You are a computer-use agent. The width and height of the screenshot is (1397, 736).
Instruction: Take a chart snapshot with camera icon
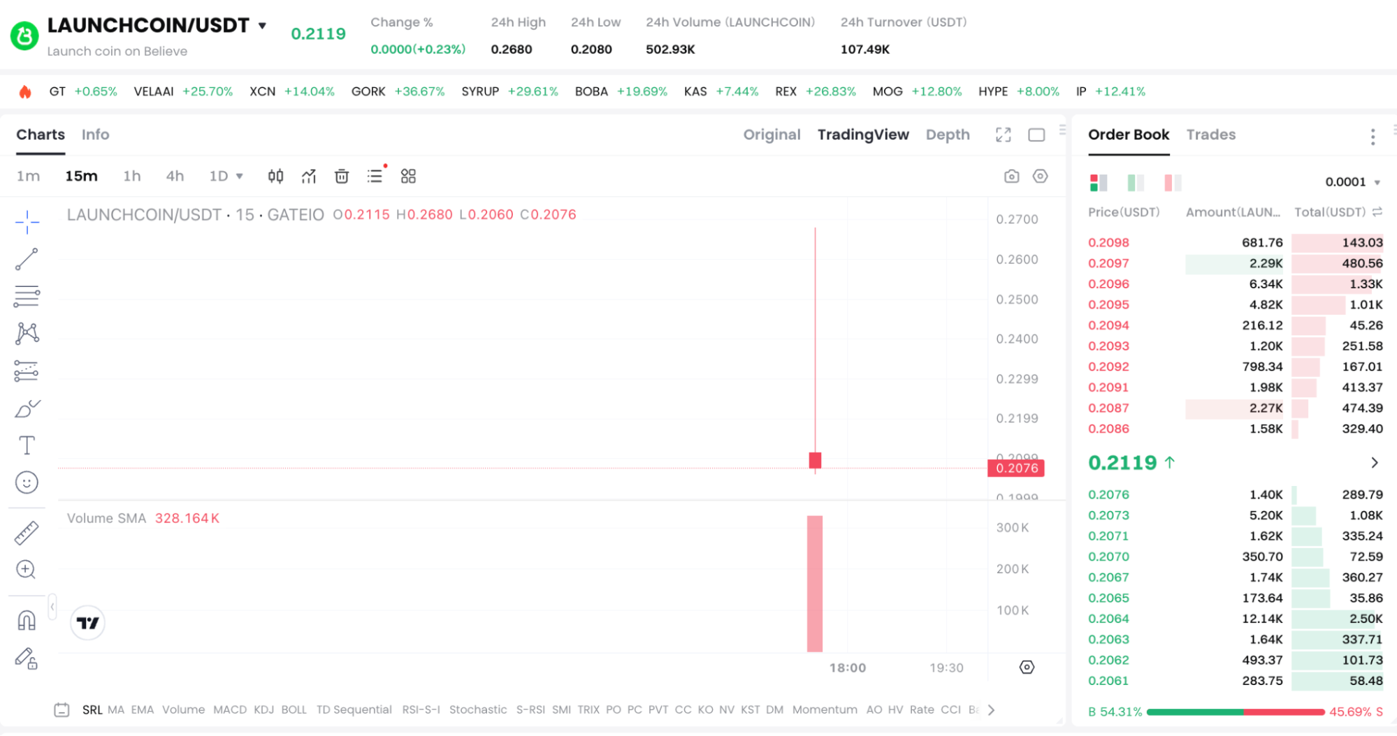tap(1011, 176)
